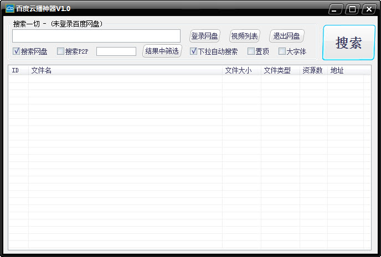Click the 登录网盘 button
The image size is (381, 257).
click(204, 36)
